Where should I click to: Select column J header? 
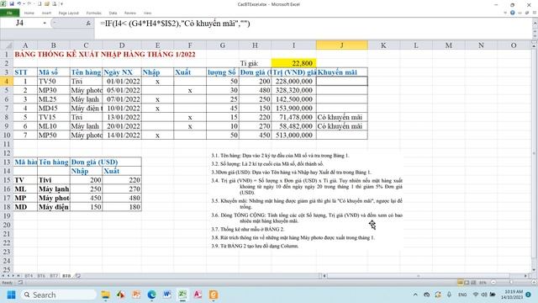[x=342, y=45]
